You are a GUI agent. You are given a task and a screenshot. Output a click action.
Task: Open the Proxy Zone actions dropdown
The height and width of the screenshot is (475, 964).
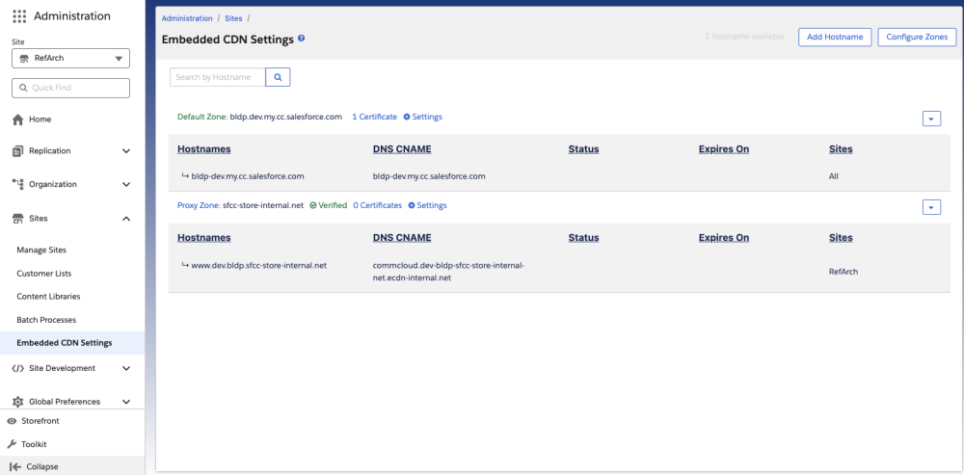pos(931,208)
